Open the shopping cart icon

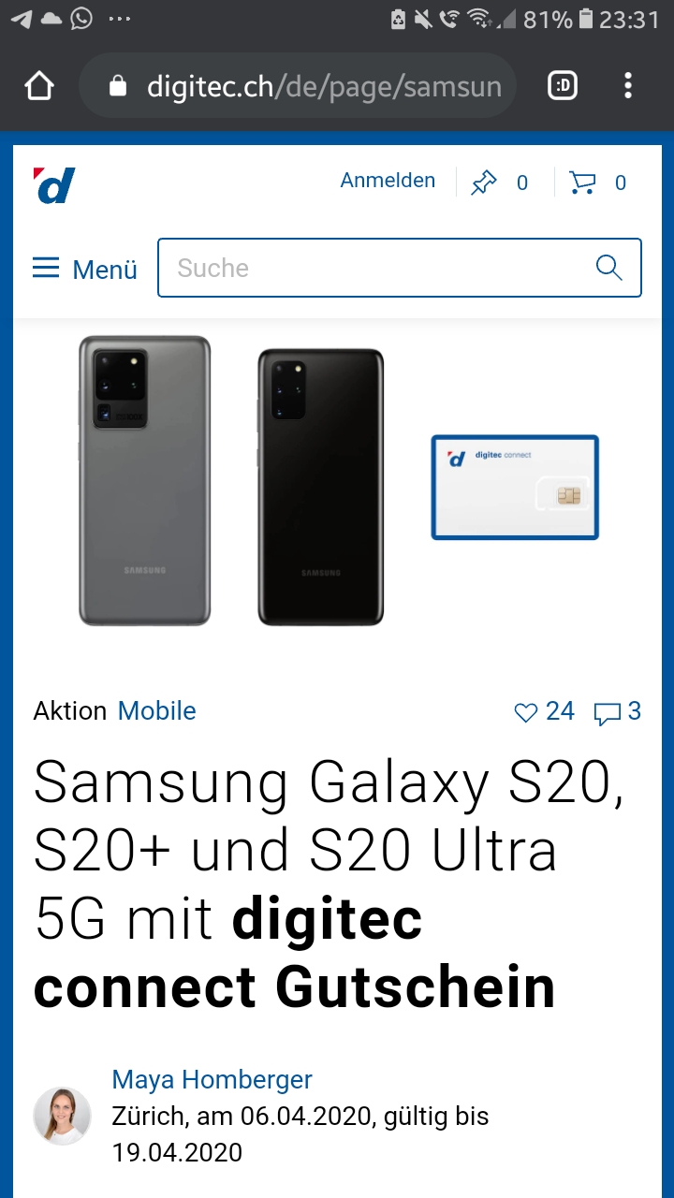tap(583, 183)
